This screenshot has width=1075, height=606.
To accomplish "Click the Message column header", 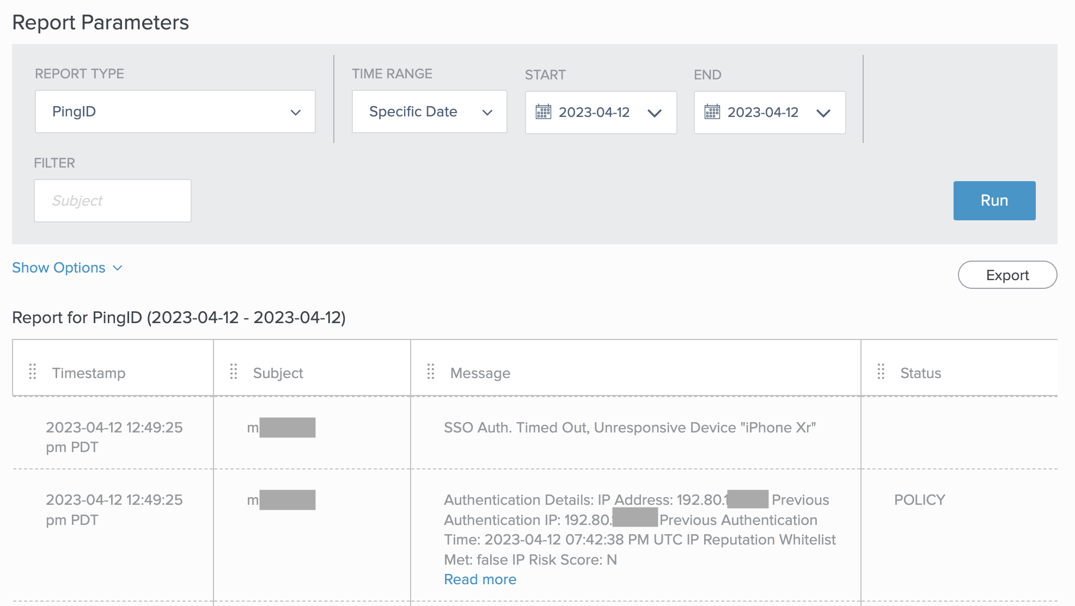I will pyautogui.click(x=480, y=373).
